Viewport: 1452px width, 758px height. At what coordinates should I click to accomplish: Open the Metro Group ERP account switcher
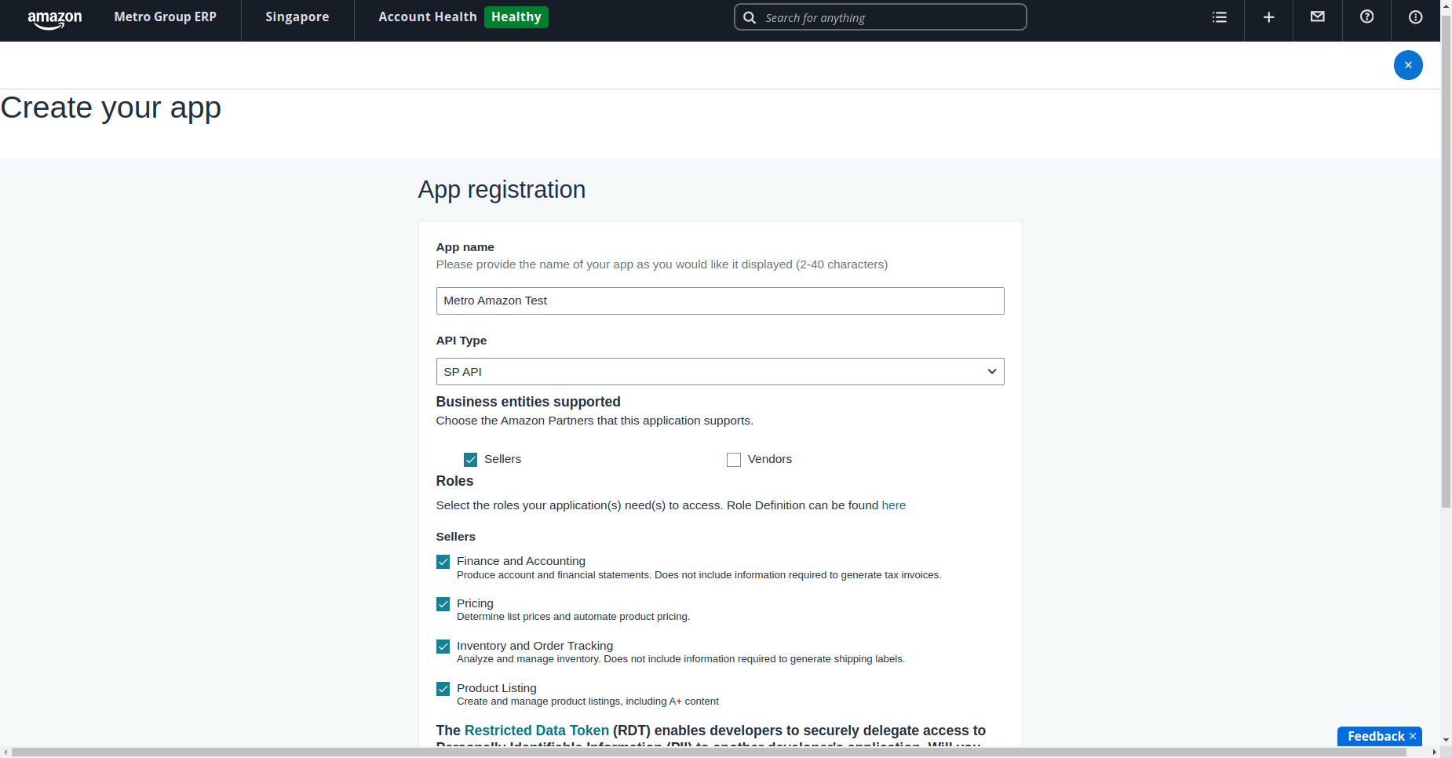click(165, 17)
